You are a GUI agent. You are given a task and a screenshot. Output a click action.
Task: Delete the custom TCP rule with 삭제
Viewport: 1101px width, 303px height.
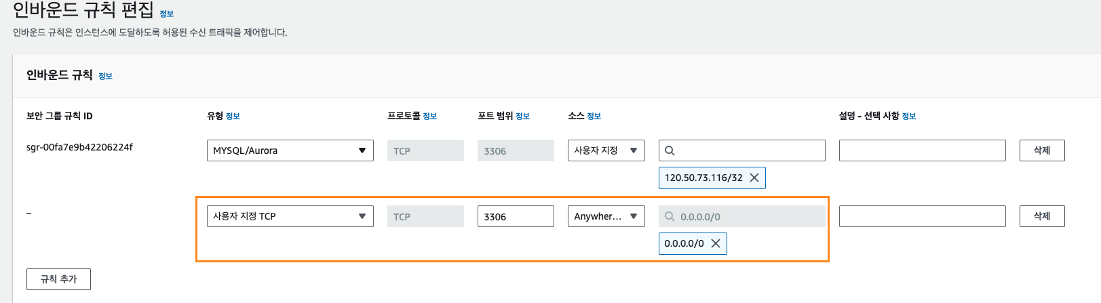click(1042, 216)
